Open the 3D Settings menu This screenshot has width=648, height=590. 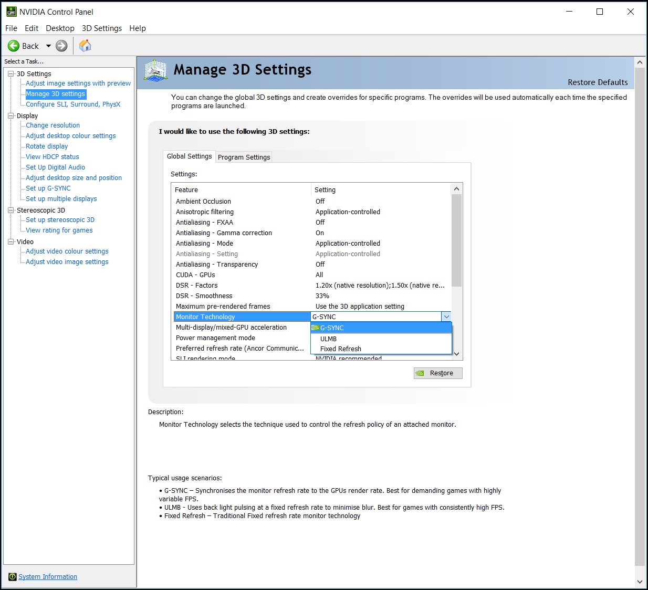tap(102, 28)
